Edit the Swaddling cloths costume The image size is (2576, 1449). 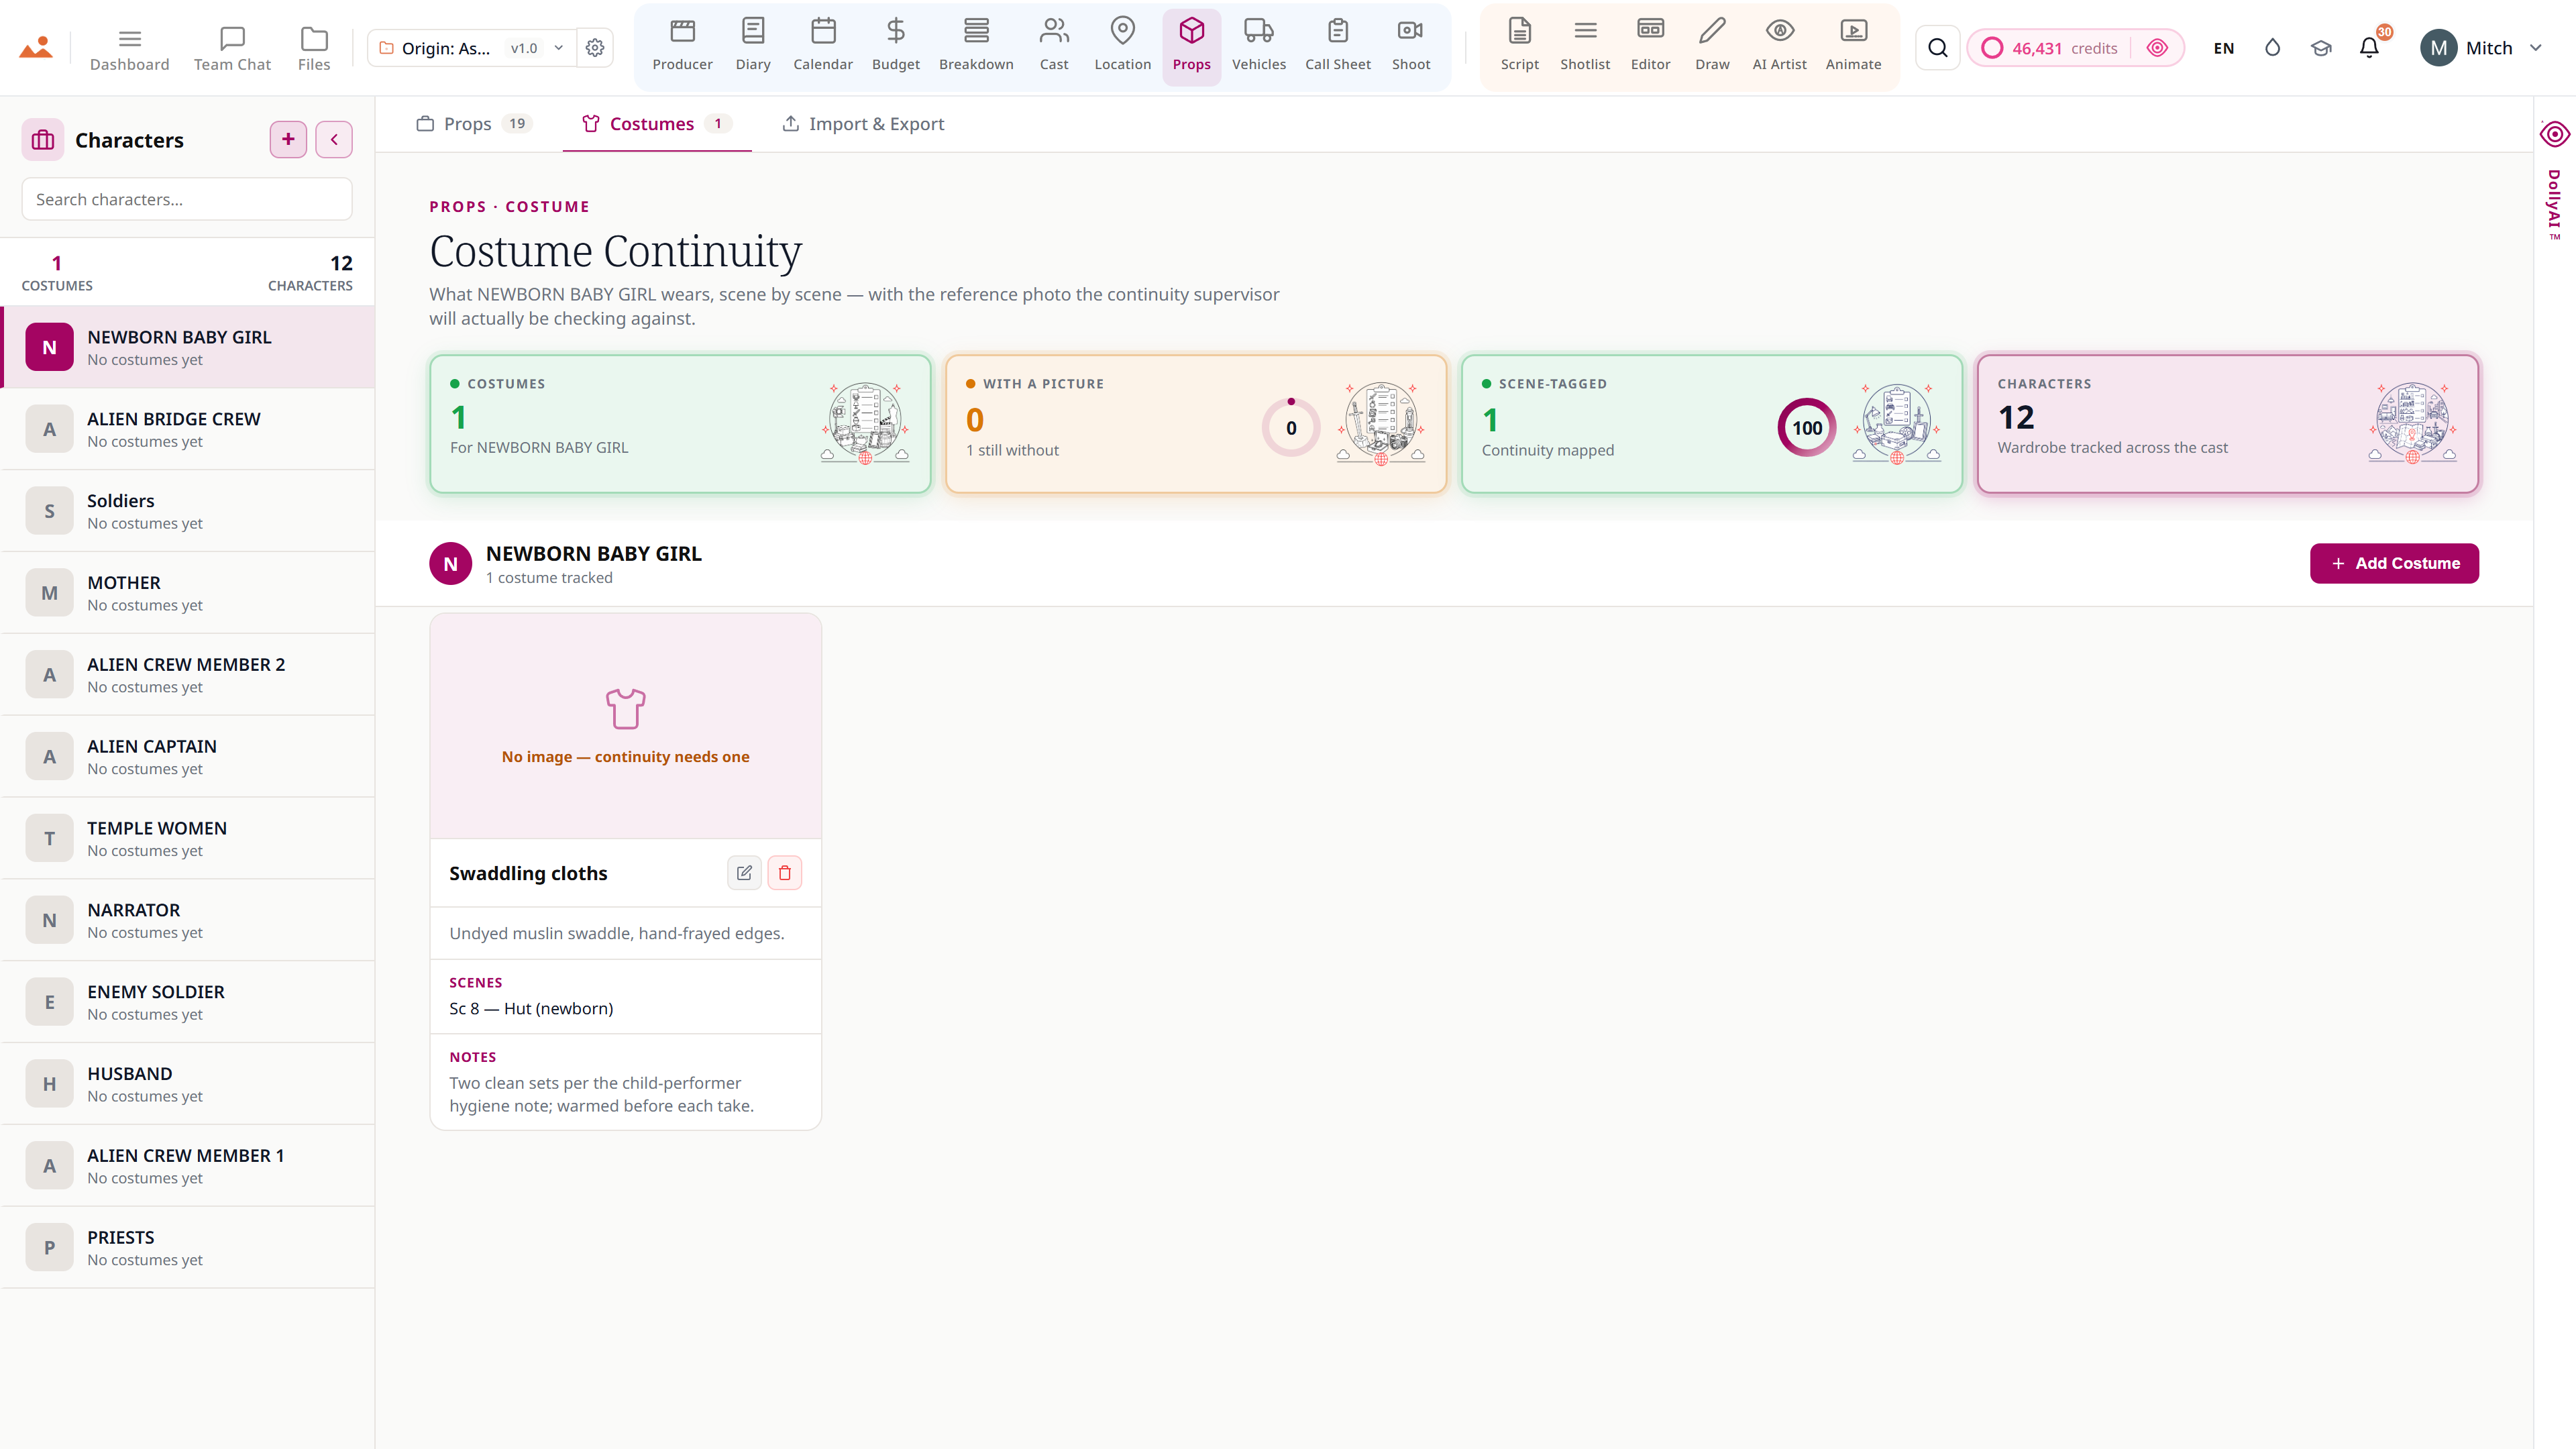pos(744,873)
